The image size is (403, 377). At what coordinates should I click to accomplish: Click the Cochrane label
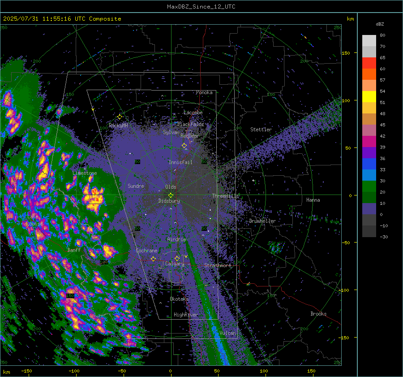146,251
